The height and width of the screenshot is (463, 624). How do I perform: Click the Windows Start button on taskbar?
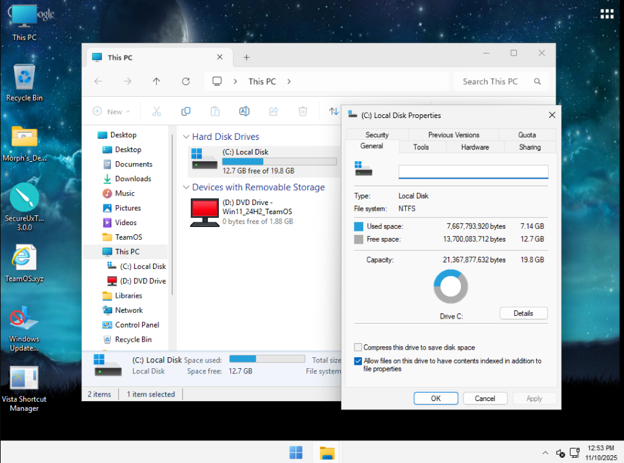click(296, 453)
